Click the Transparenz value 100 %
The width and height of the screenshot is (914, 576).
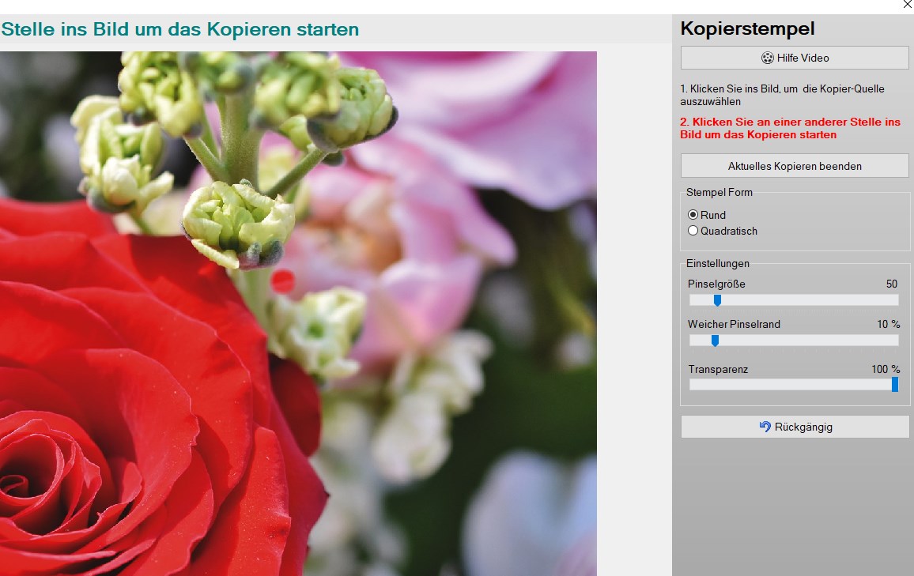click(x=886, y=369)
